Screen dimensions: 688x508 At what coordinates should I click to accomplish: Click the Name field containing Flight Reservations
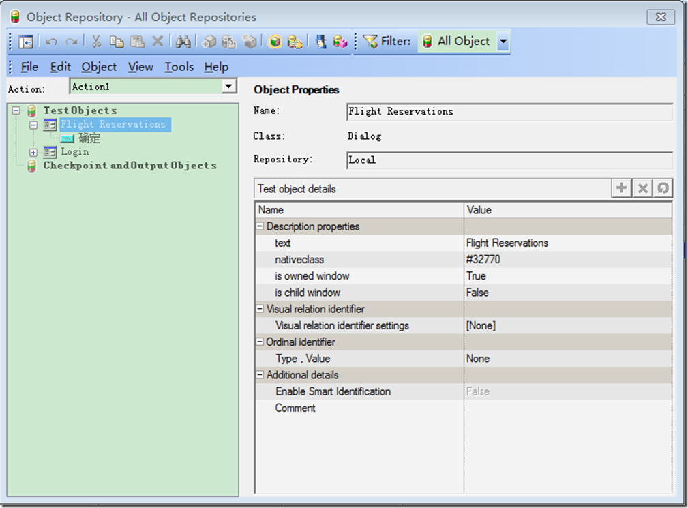click(x=509, y=112)
